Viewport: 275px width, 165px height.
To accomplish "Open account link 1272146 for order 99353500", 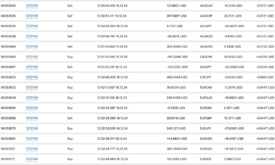I will (x=32, y=5).
